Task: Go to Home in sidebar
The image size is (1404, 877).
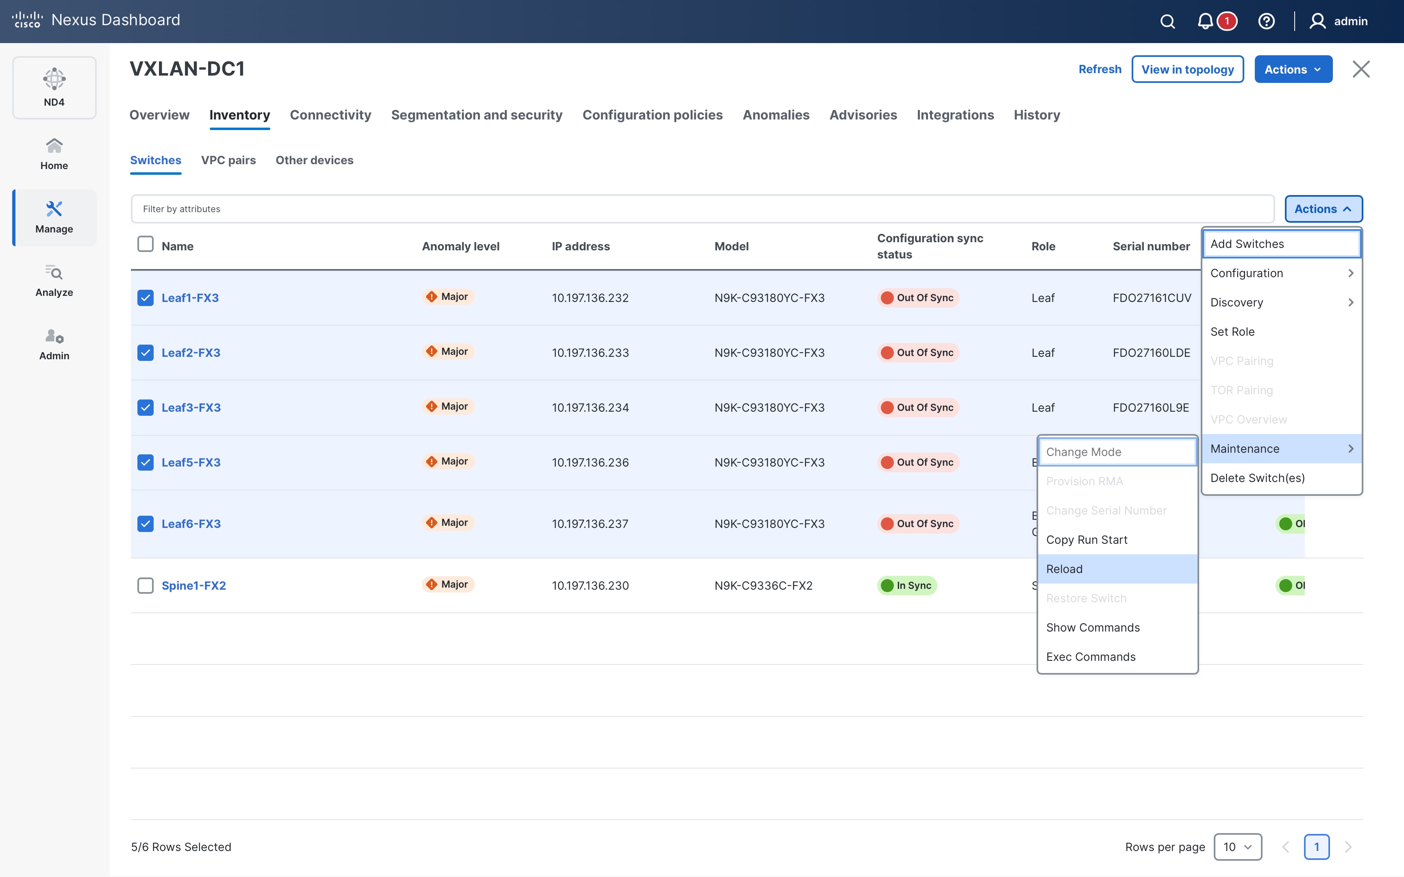Action: point(54,154)
